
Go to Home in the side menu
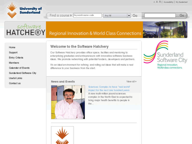click(x=12, y=47)
